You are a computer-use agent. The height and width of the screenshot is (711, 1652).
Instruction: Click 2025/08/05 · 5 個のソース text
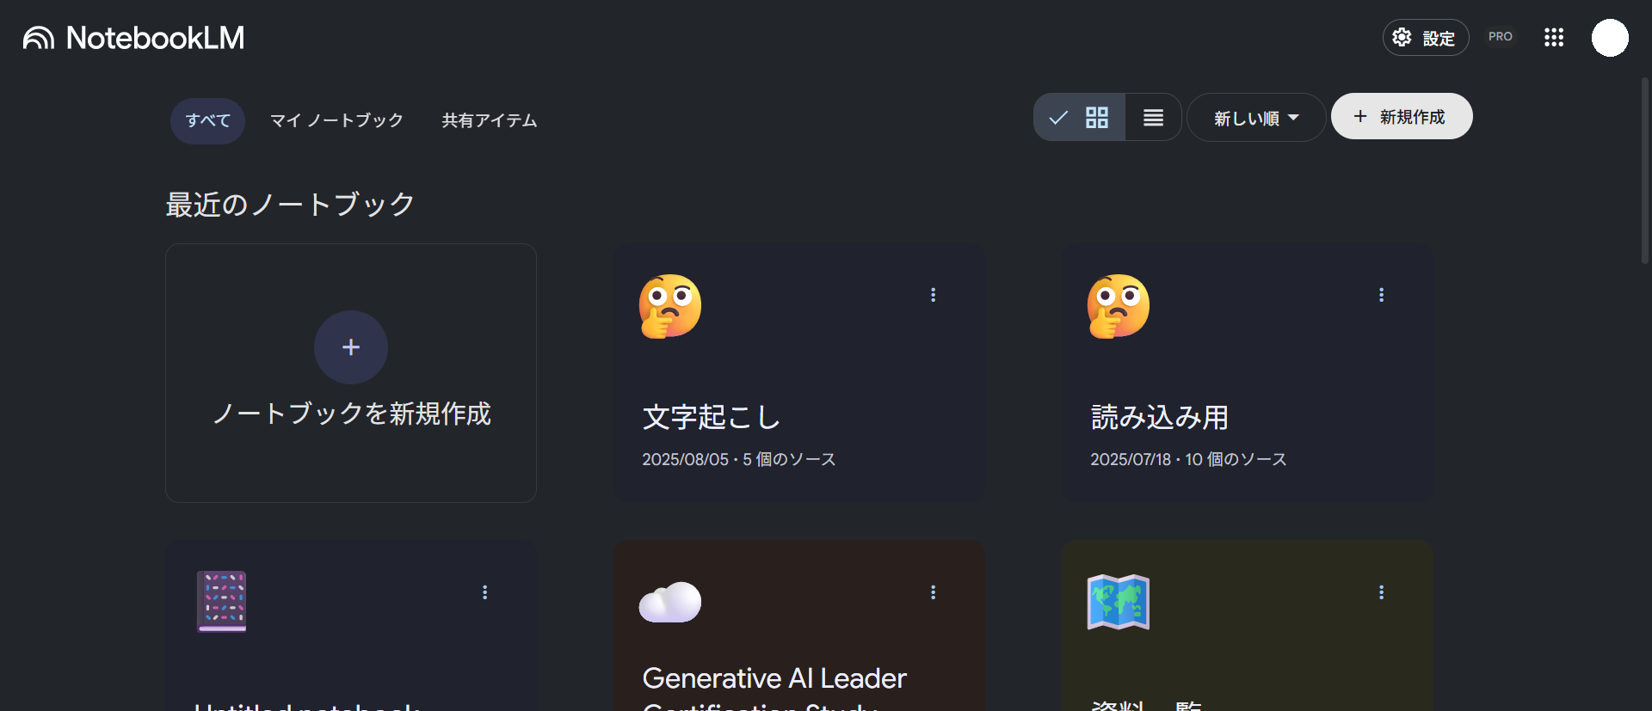739,459
